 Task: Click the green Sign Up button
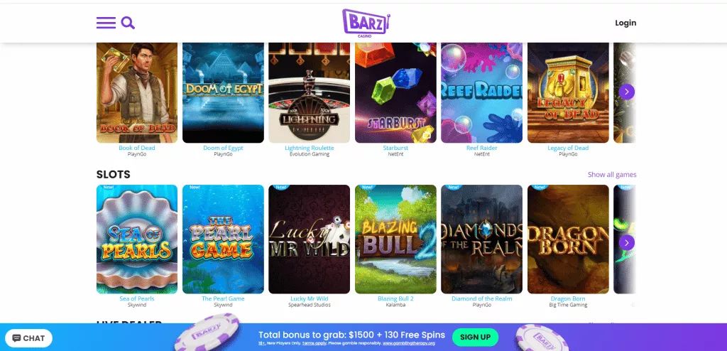(x=475, y=337)
